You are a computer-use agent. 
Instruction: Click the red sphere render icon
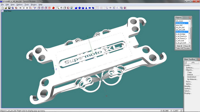click(x=53, y=8)
